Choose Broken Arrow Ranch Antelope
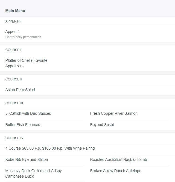 pyautogui.click(x=116, y=171)
